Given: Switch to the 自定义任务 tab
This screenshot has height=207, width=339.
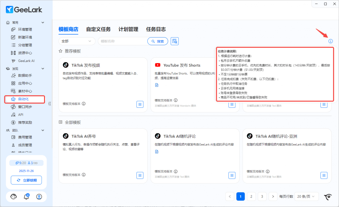Looking at the screenshot, I should click(x=98, y=29).
